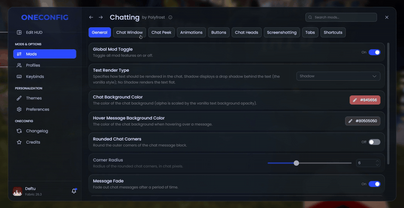
Task: Focus the Search mods field
Action: point(341,18)
